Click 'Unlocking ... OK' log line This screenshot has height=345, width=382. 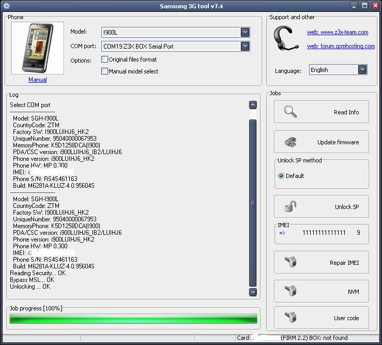point(30,287)
